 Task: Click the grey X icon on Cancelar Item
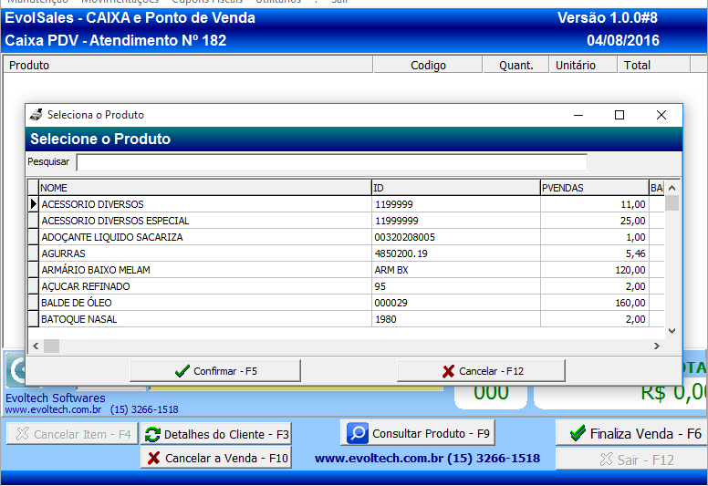(22, 434)
